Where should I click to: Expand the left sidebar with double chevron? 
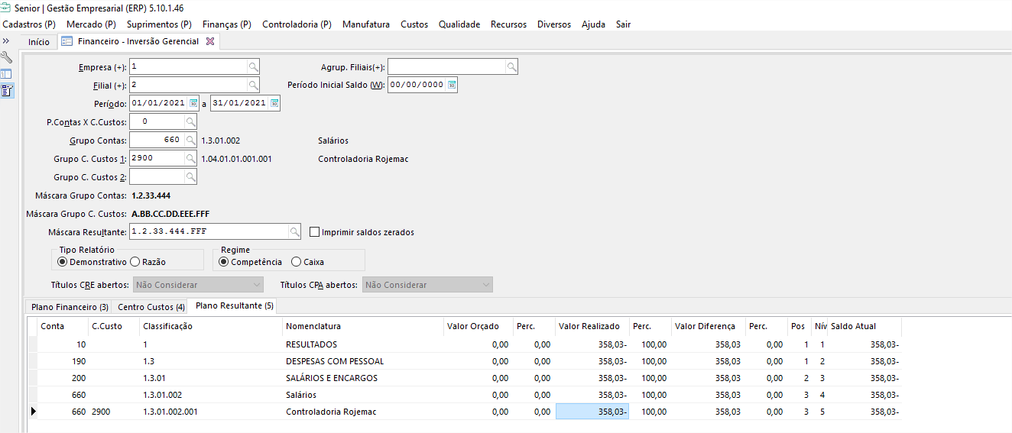tap(6, 41)
